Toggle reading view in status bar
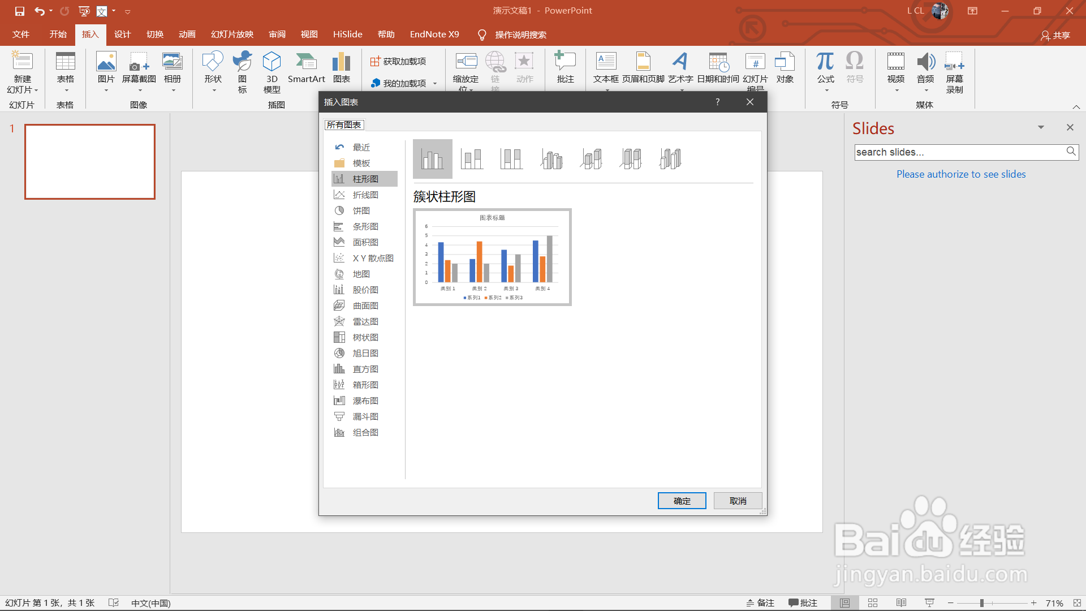 tap(901, 603)
